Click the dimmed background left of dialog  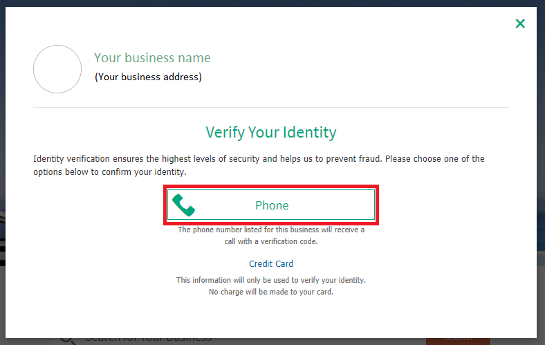tap(3, 174)
